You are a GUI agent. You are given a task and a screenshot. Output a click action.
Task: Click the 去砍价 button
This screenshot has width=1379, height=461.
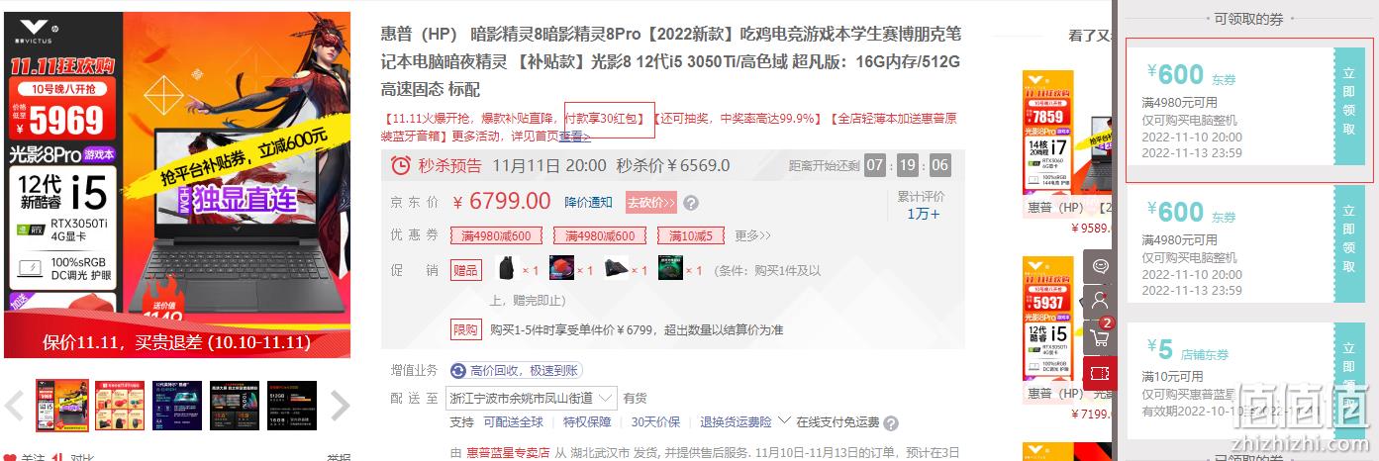(650, 203)
